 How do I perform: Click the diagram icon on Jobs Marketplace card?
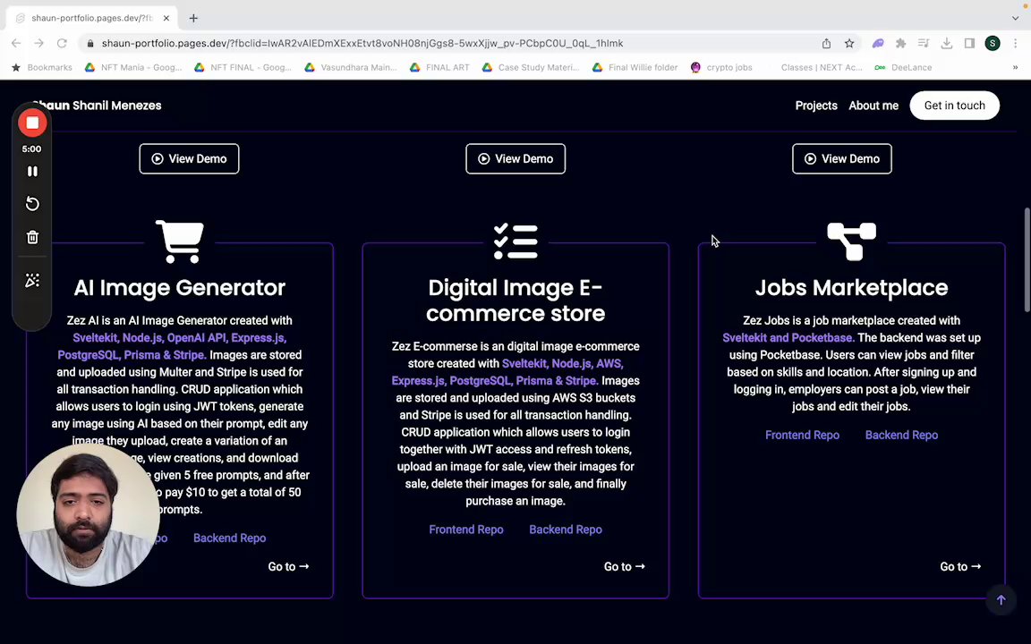tap(851, 241)
